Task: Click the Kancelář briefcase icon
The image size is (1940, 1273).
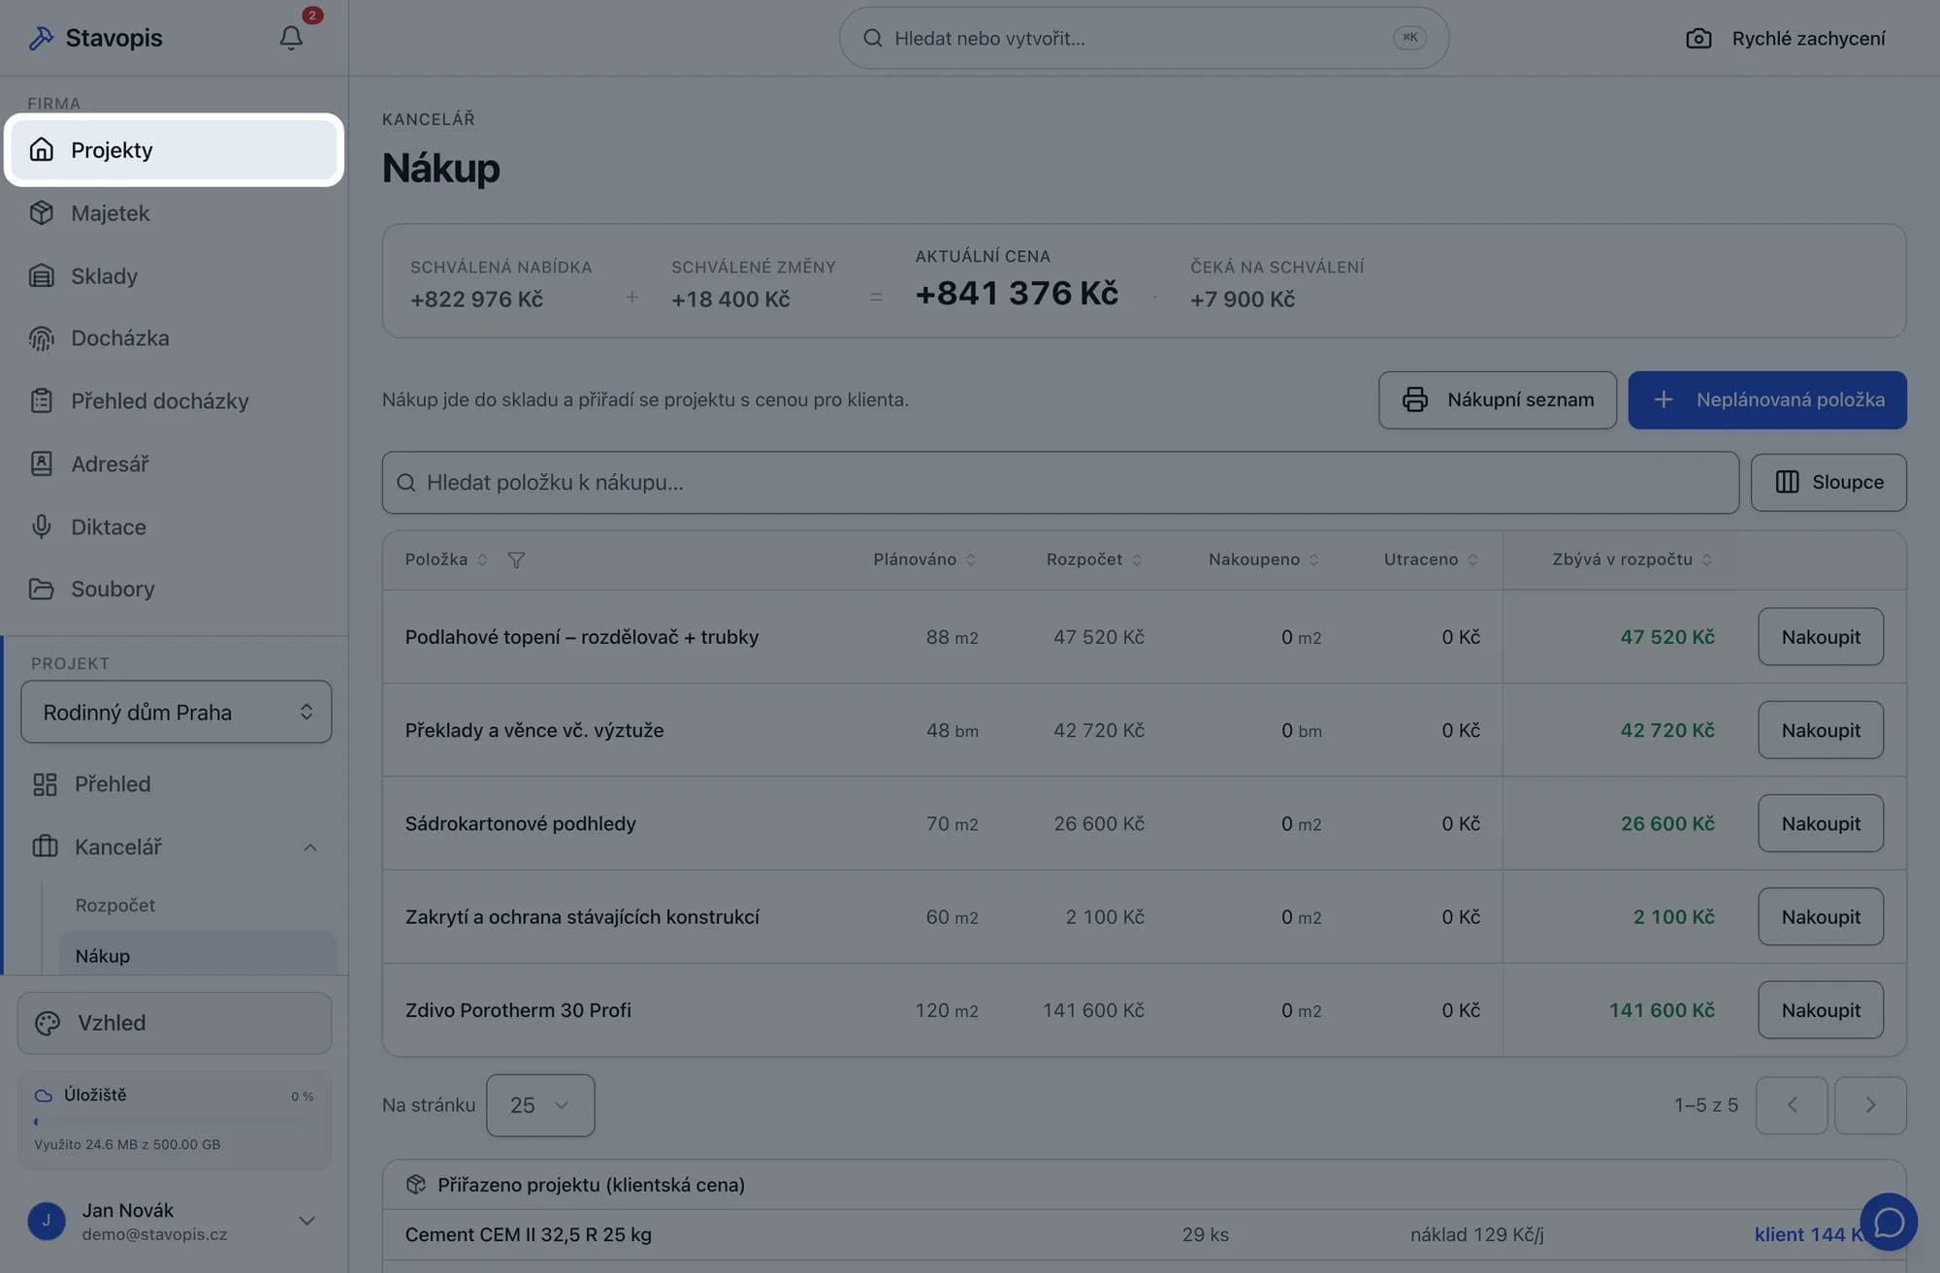Action: click(x=45, y=847)
